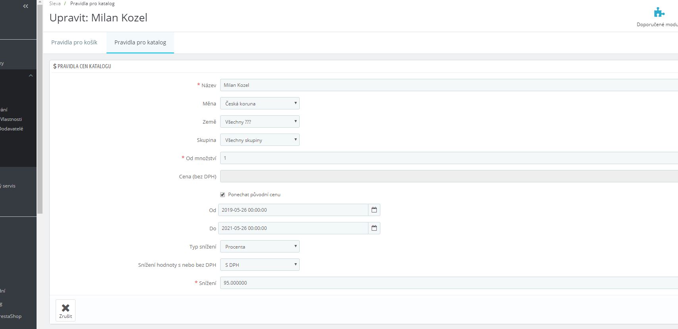Open the Skupina group dropdown
This screenshot has width=678, height=329.
(x=260, y=140)
